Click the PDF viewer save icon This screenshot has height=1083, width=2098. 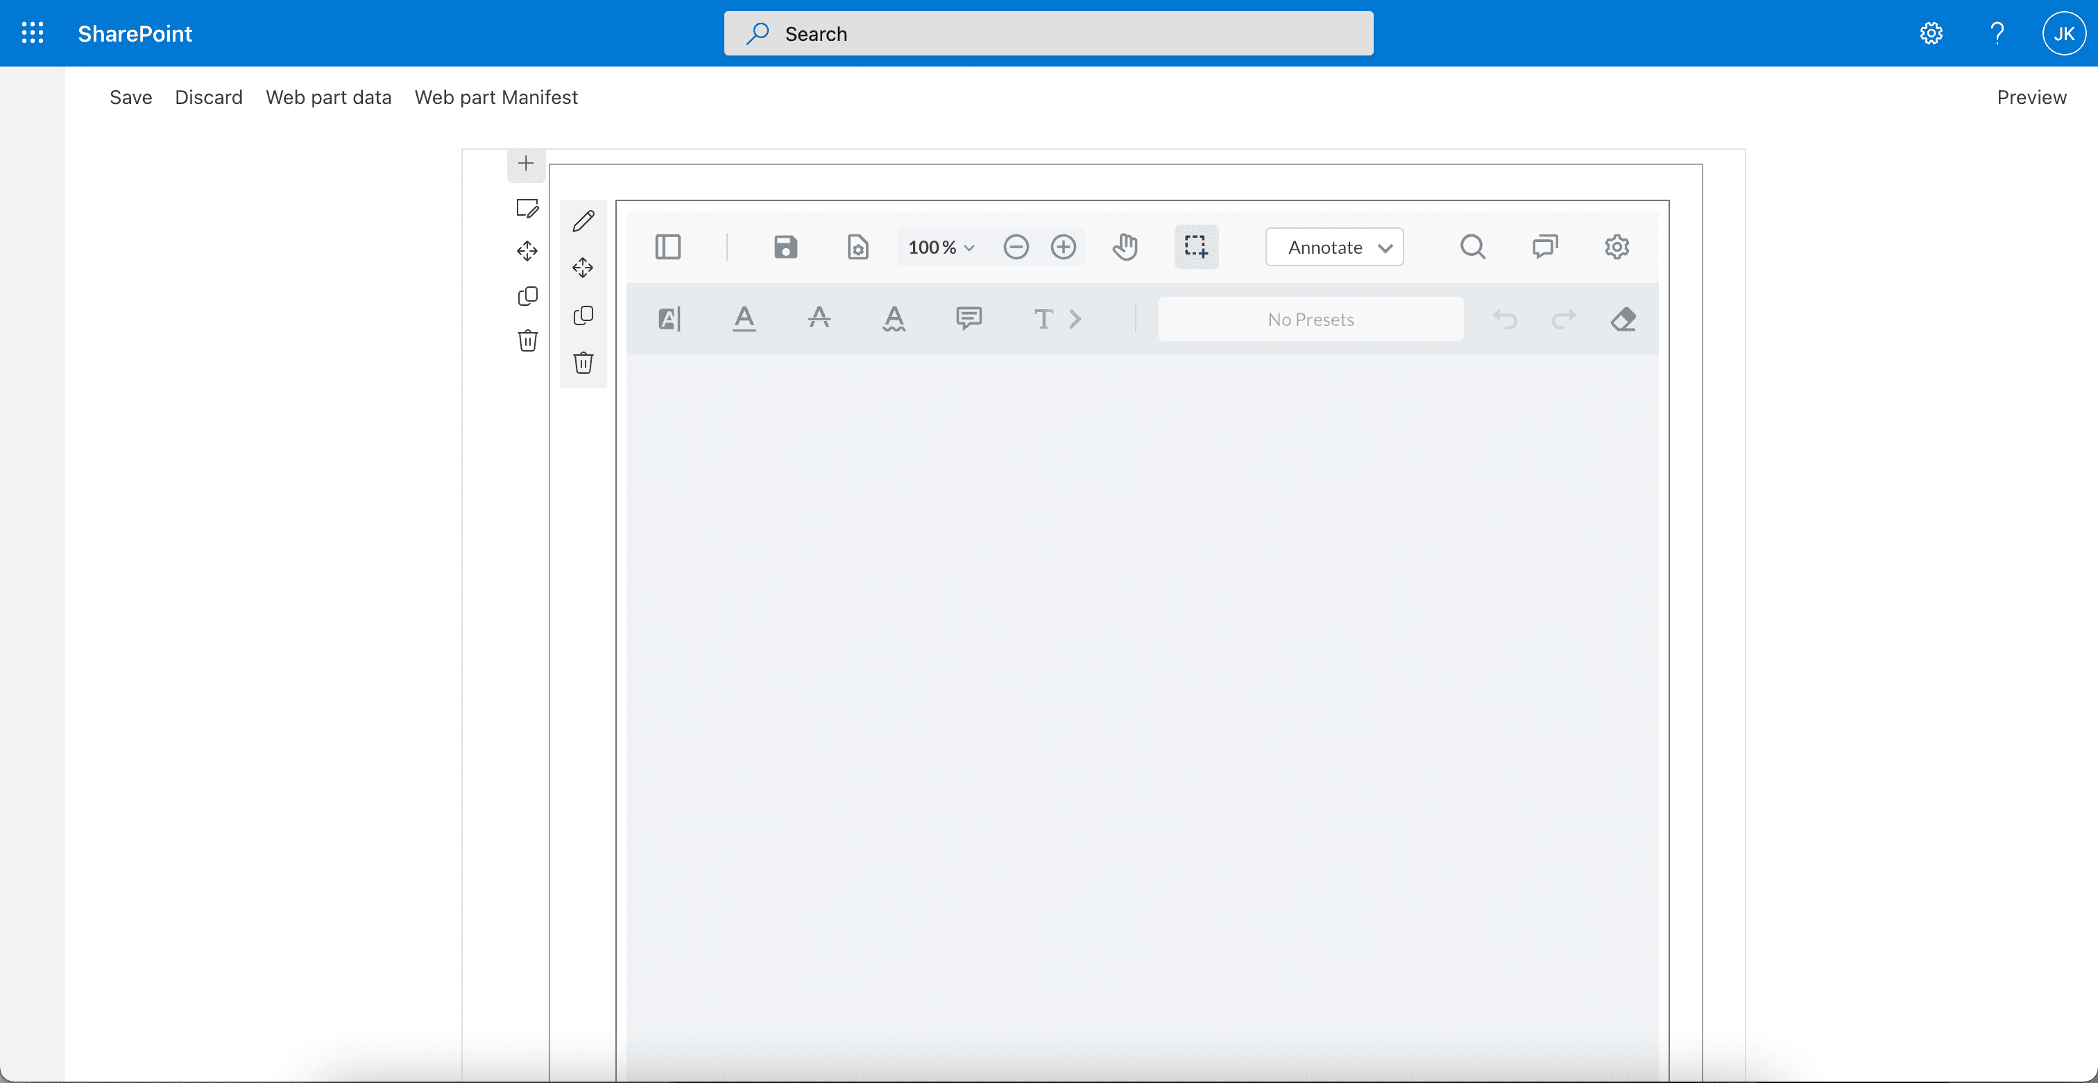(785, 247)
